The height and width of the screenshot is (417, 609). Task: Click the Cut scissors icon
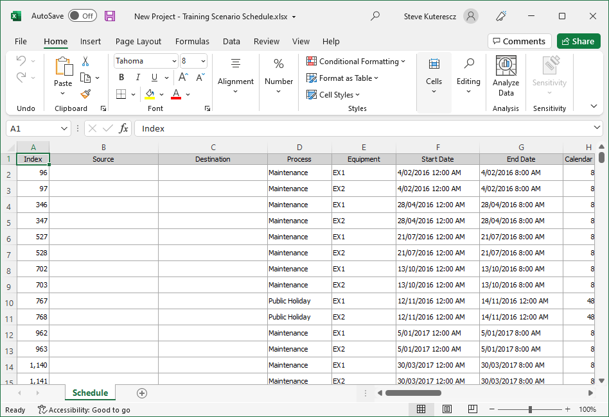click(x=85, y=62)
